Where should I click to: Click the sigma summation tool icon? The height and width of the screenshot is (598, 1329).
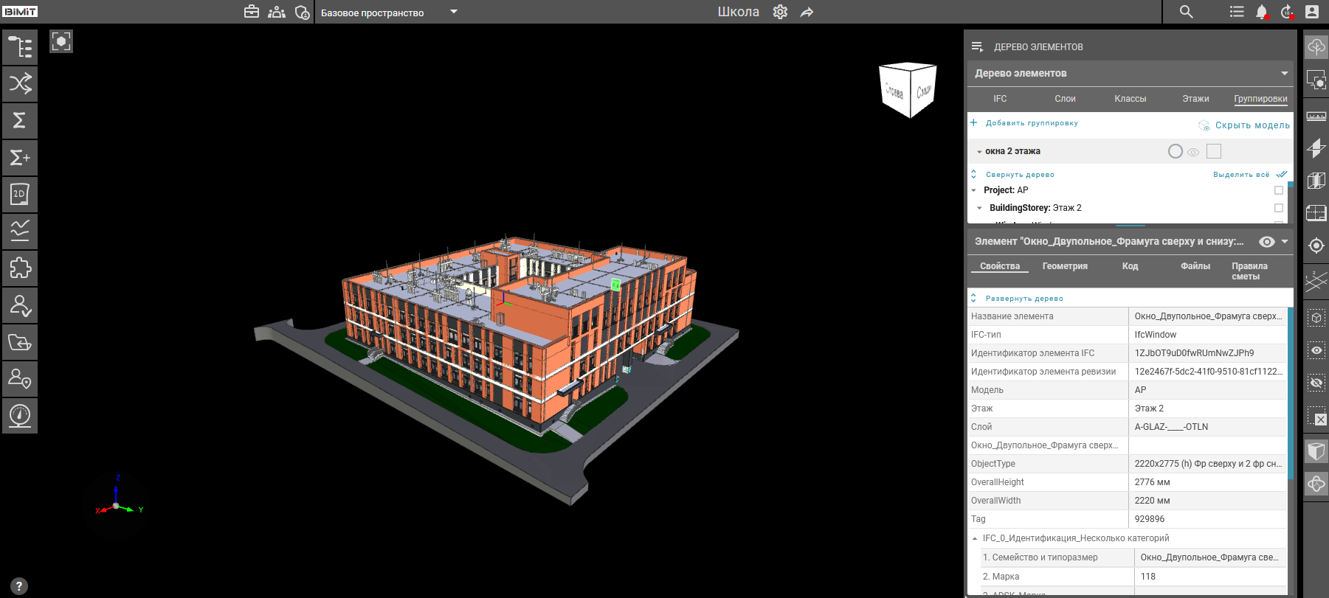click(20, 120)
